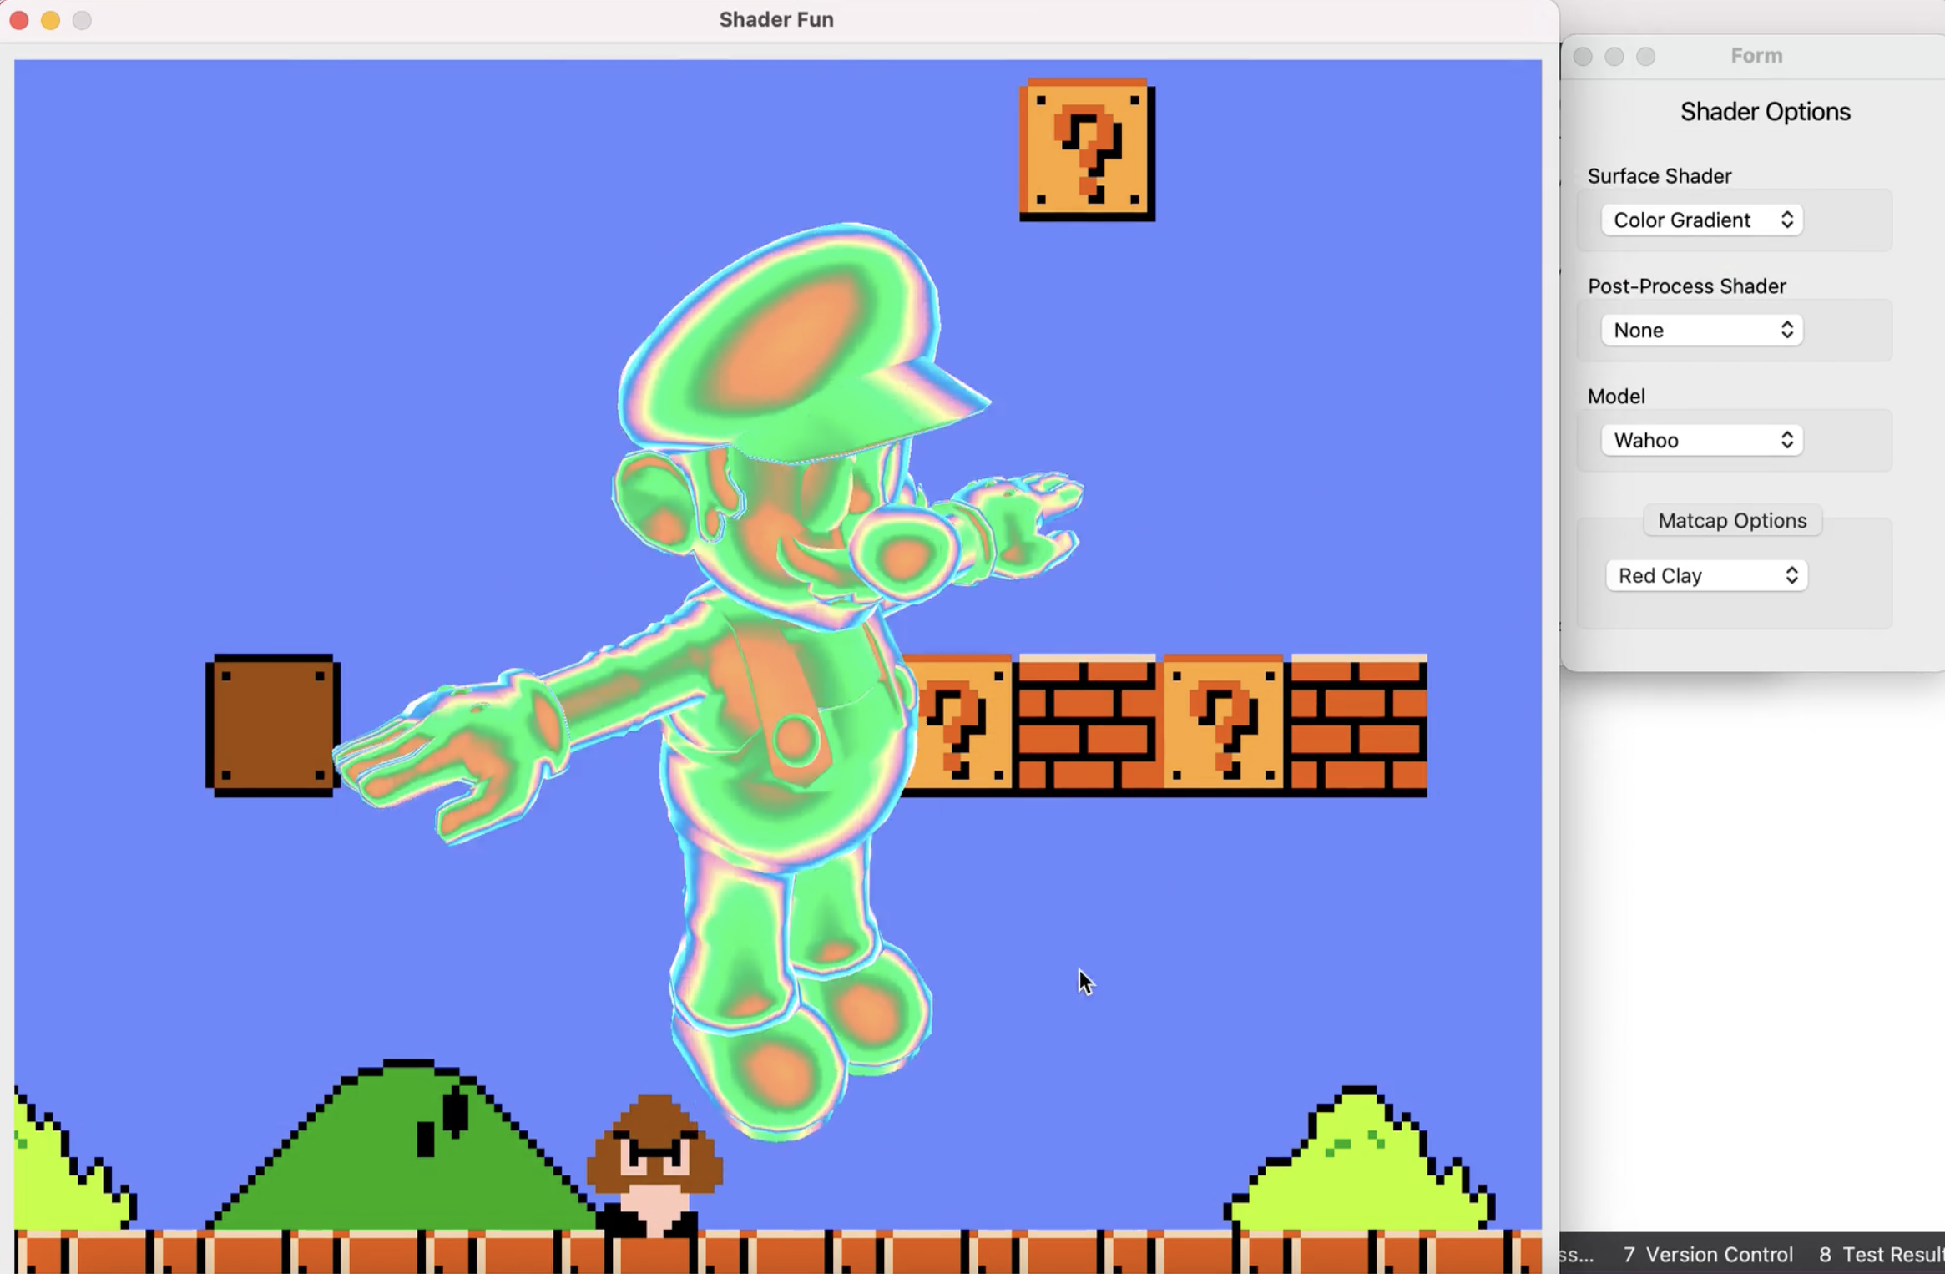1945x1274 pixels.
Task: Open the Matcap dropdown showing Red Clay
Action: pyautogui.click(x=1707, y=576)
